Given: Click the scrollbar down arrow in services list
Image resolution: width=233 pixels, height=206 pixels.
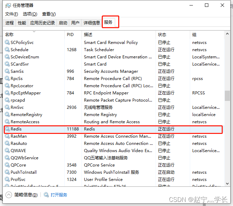Looking at the screenshot, I should click(x=227, y=184).
